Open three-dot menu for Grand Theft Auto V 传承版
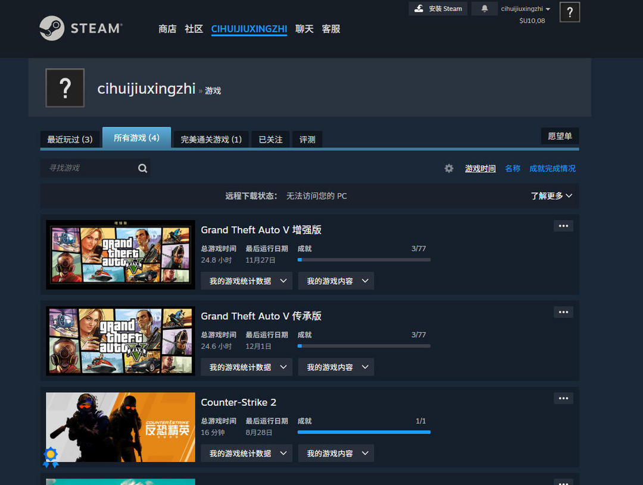This screenshot has width=643, height=485. [563, 312]
